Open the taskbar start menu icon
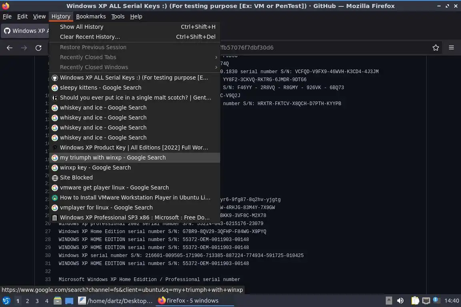The width and height of the screenshot is (461, 307). 6,301
